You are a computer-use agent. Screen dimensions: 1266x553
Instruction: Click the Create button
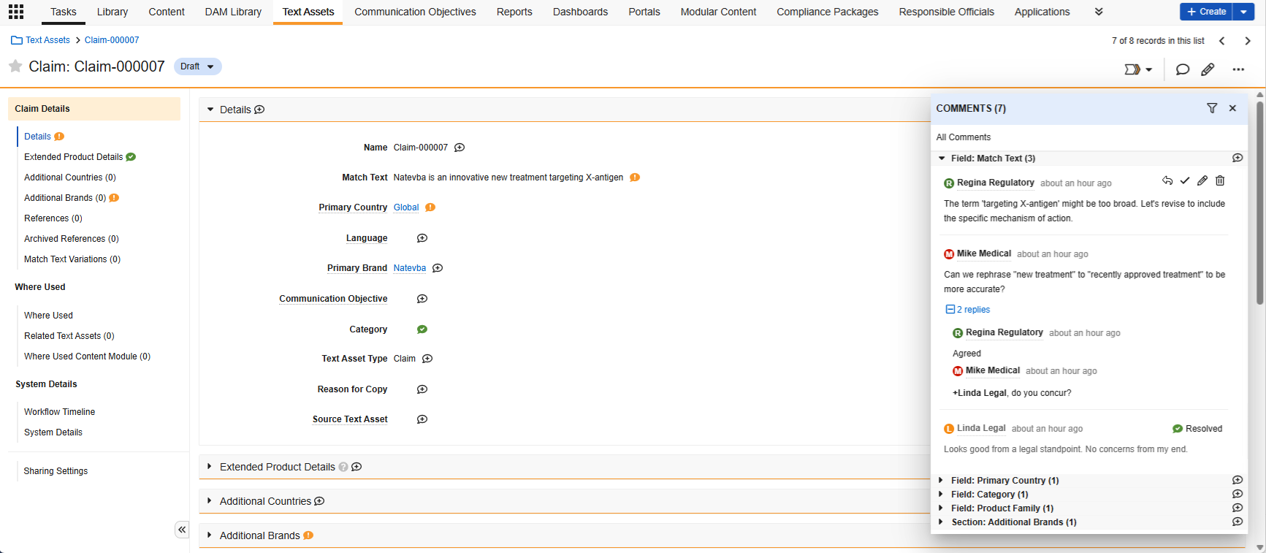coord(1206,12)
